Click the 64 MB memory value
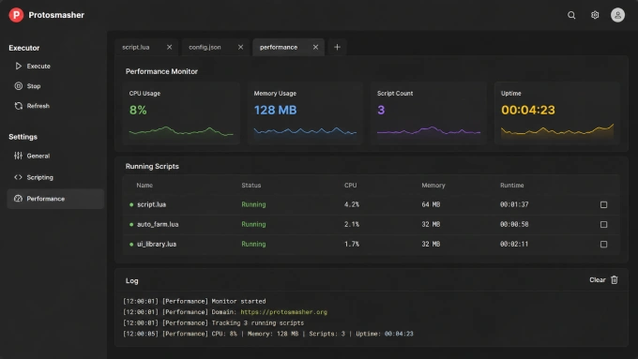The image size is (638, 359). 431,204
